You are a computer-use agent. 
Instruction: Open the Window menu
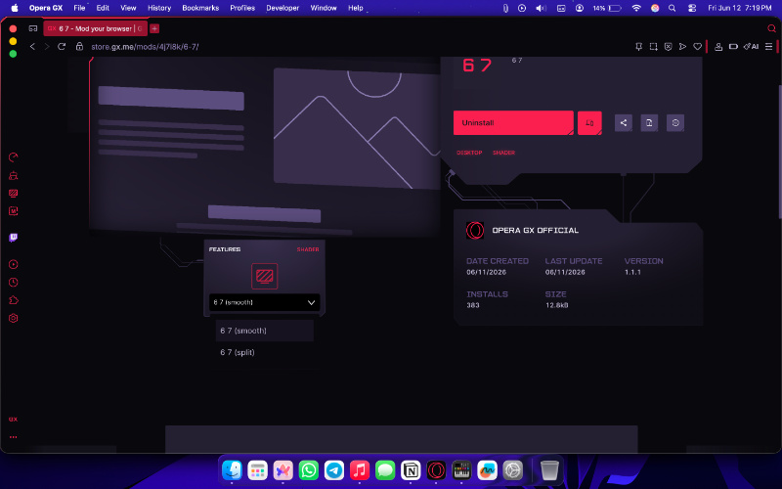coord(324,8)
